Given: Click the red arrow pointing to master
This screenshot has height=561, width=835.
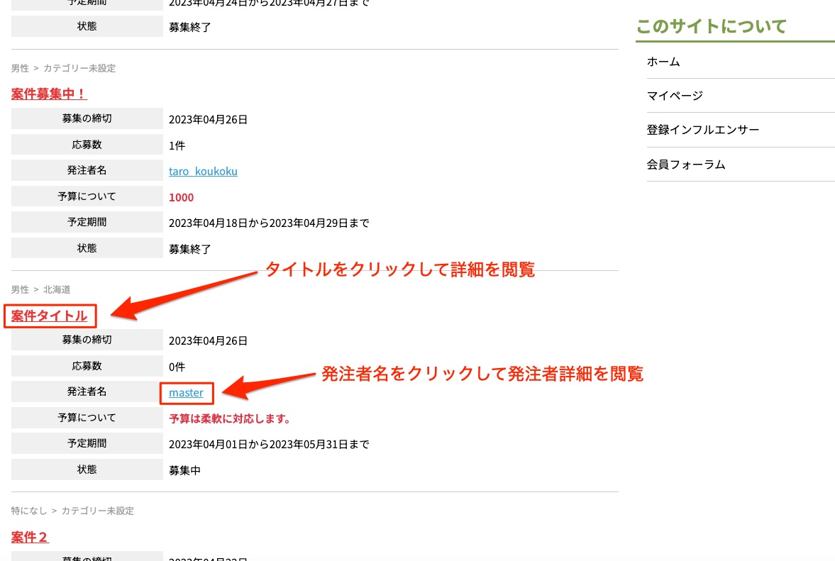Looking at the screenshot, I should point(270,384).
